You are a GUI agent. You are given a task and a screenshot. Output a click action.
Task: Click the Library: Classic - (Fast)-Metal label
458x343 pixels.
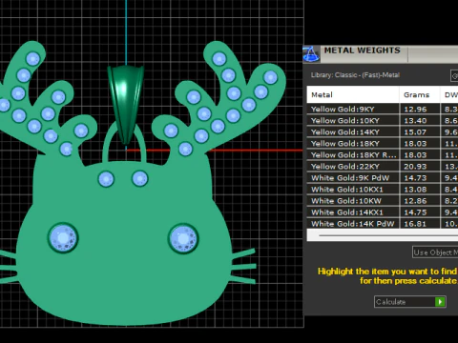(355, 75)
